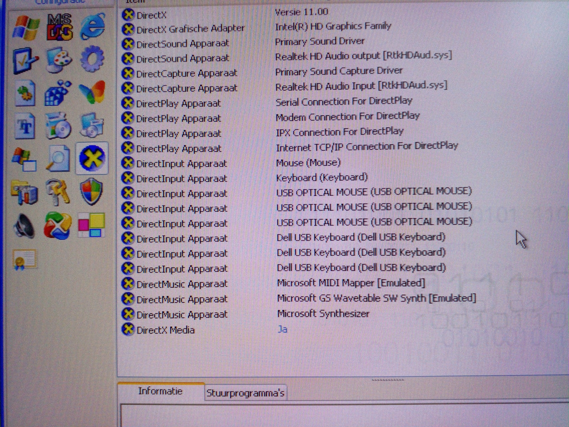Open the Windows flag icon in the sidebar
Screen dimensions: 569x427
click(26, 28)
